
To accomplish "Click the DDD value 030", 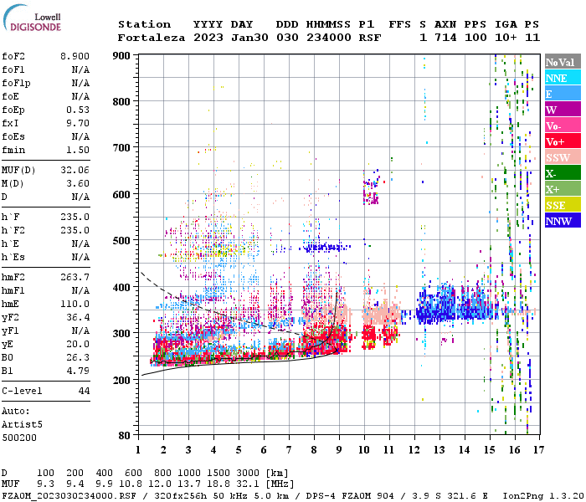I will point(287,38).
